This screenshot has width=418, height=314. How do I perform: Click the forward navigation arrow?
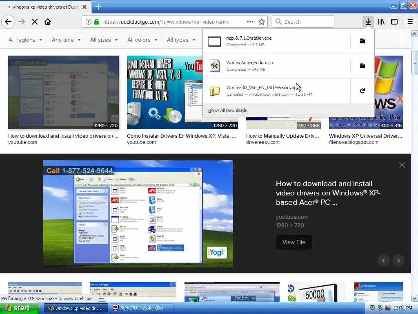(x=22, y=22)
